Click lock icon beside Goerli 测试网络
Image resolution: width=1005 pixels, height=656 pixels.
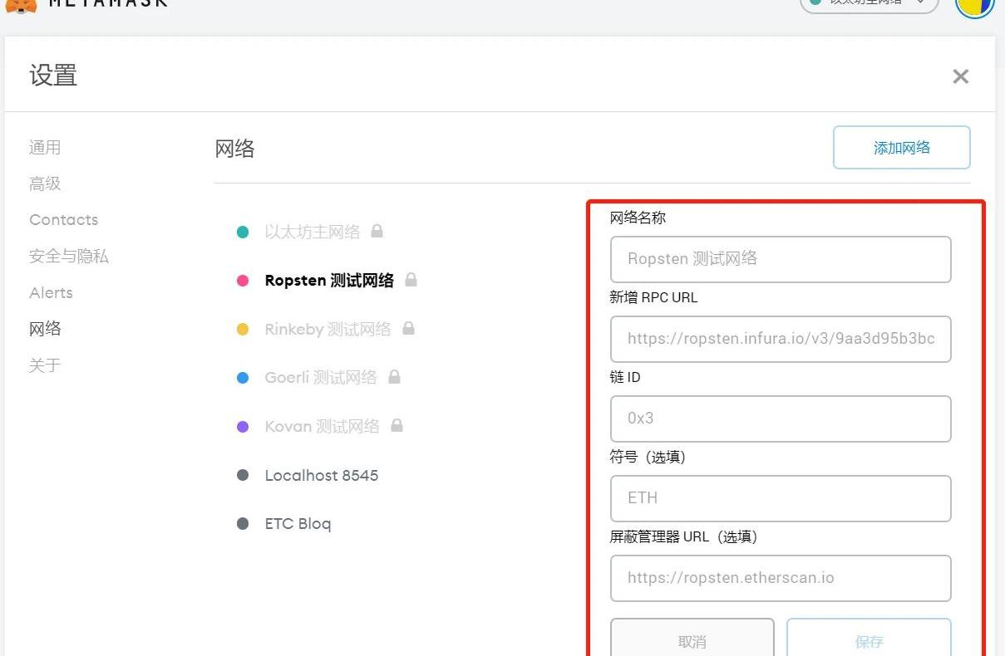coord(395,377)
